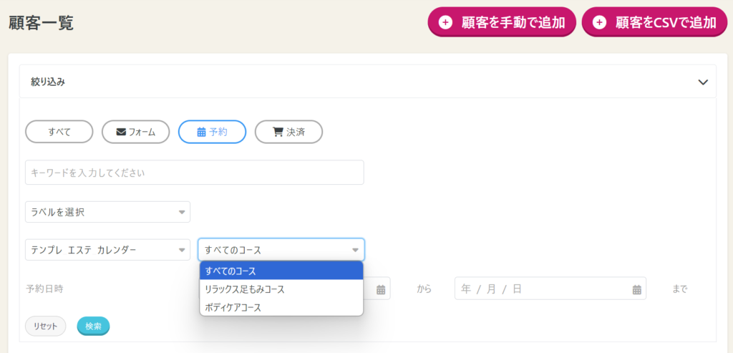Open the calendar picker for start date
Image resolution: width=733 pixels, height=353 pixels.
point(381,289)
